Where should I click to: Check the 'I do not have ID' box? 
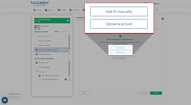click(x=114, y=58)
